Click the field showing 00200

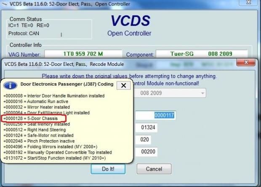point(146,152)
